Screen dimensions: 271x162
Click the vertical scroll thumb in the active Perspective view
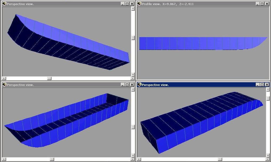[268, 98]
